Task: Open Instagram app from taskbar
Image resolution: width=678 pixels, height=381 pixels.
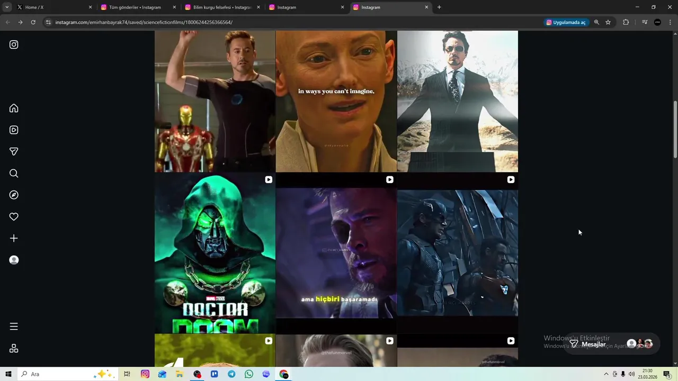Action: coord(145,374)
